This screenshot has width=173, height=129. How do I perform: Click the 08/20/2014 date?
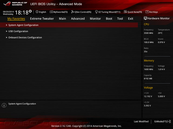click(x=8, y=12)
